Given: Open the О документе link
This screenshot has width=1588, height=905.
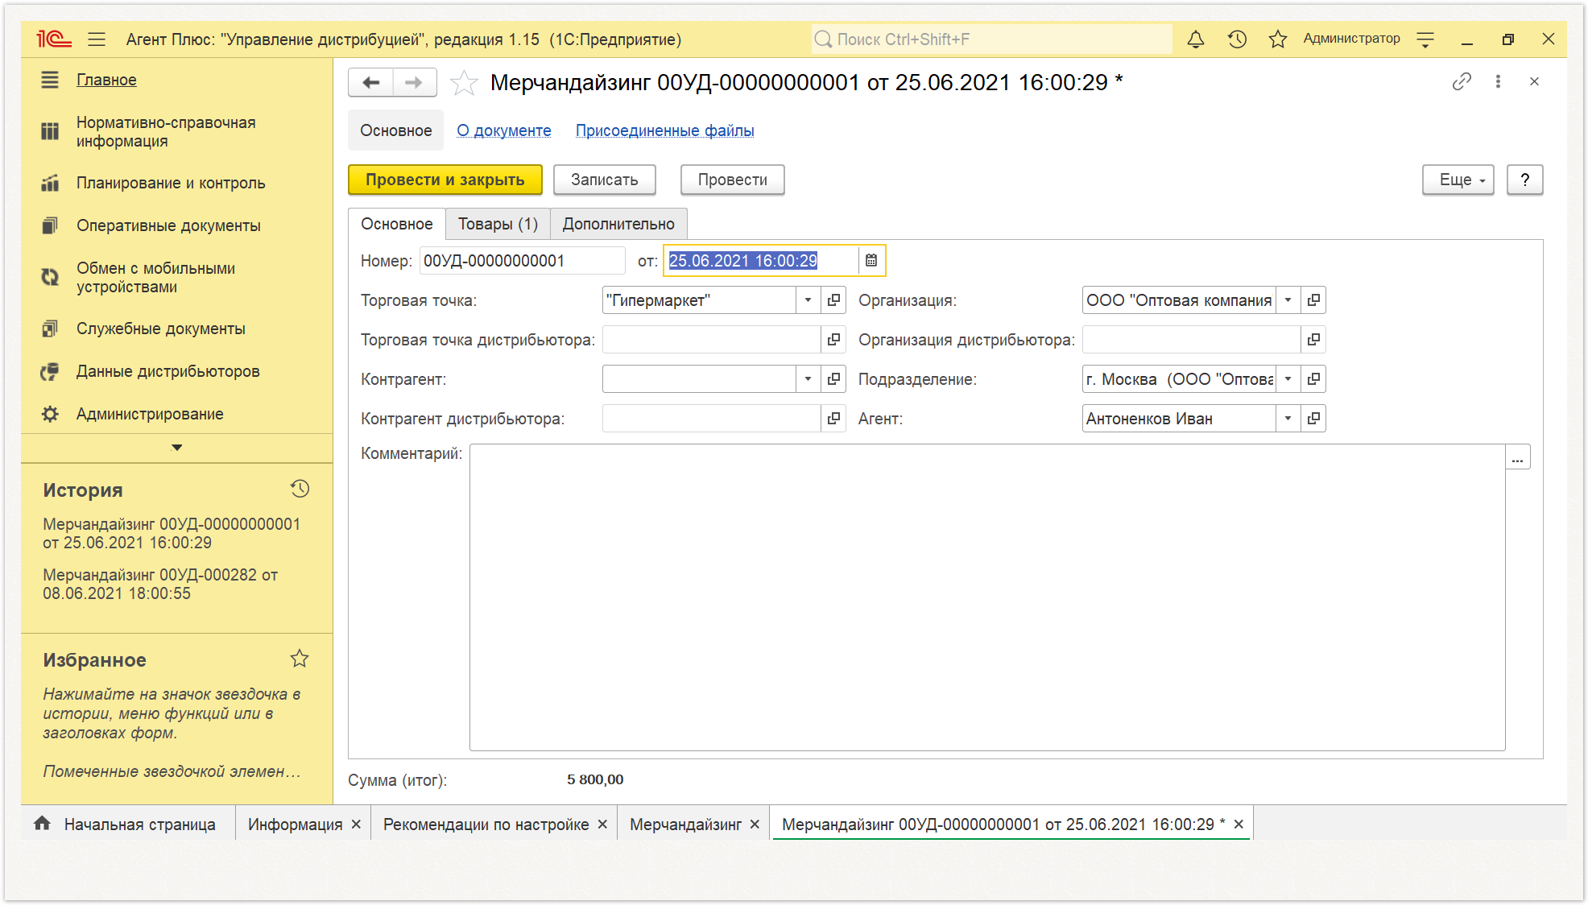Looking at the screenshot, I should point(504,130).
